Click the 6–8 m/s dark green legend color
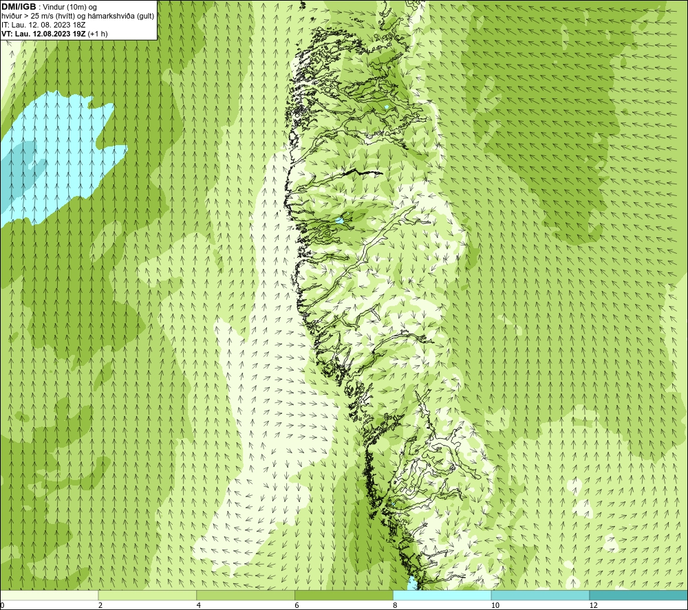 point(344,595)
